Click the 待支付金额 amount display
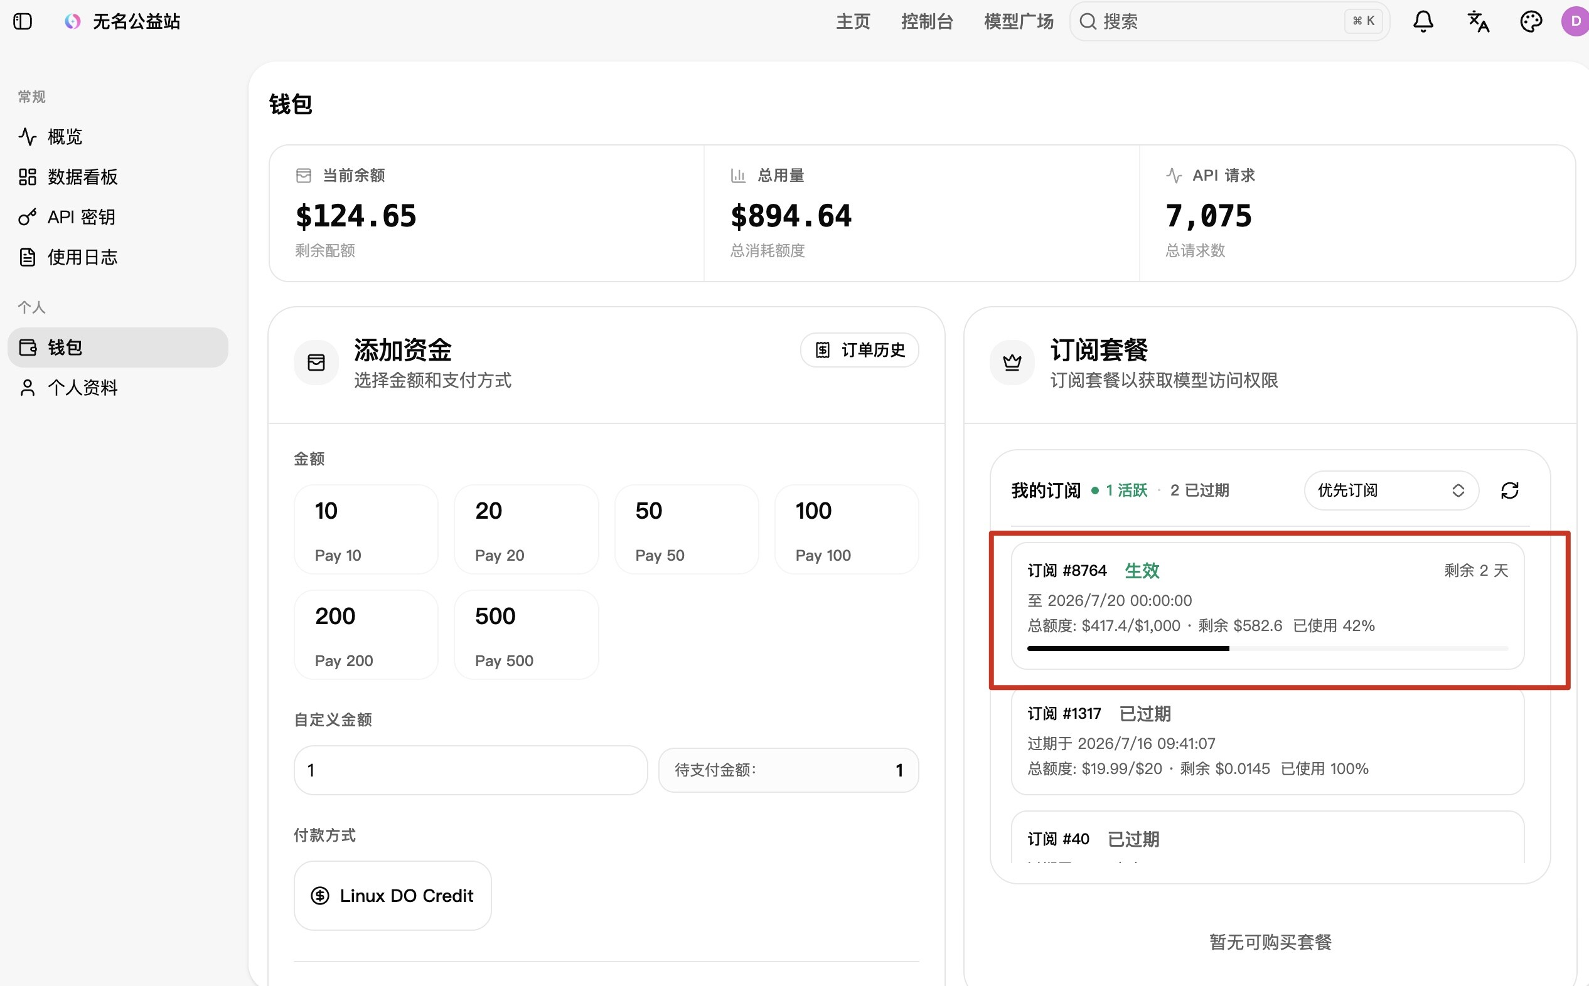Screen dimensions: 1589x986 pyautogui.click(x=789, y=770)
